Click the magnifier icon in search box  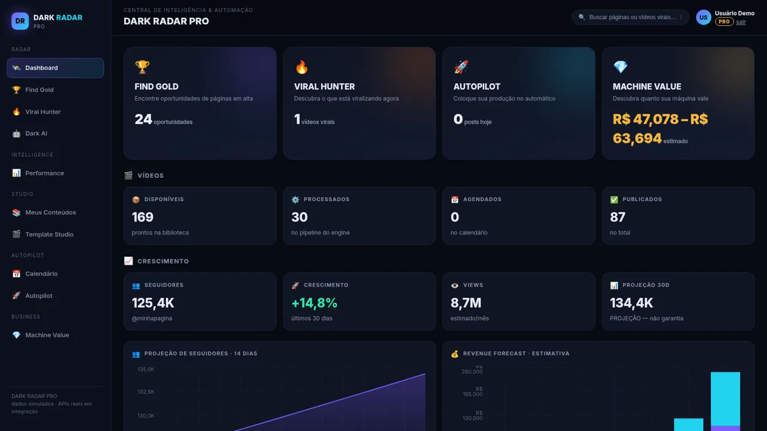[x=582, y=17]
